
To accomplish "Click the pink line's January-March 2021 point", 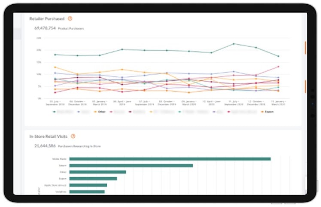I will click(x=278, y=67).
